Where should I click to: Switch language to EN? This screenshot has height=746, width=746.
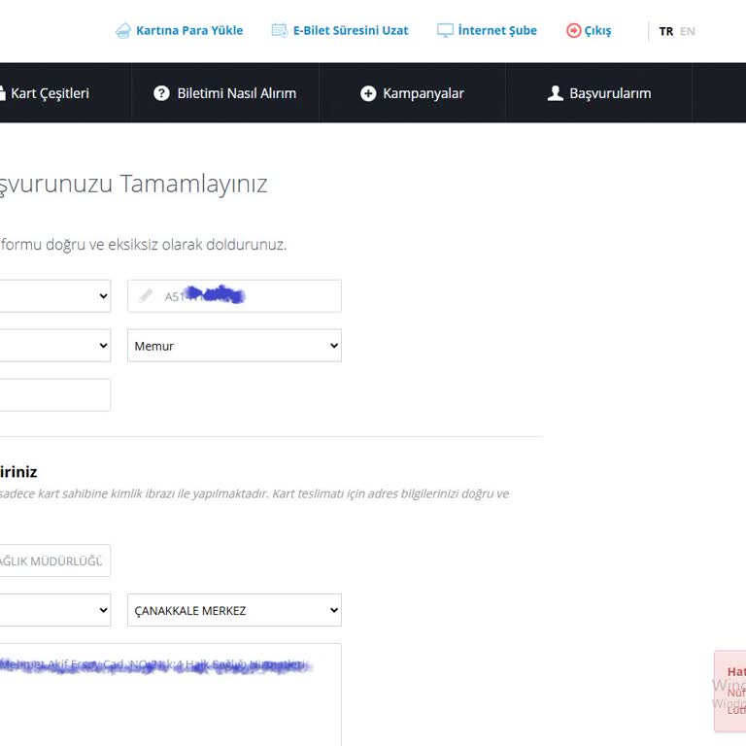click(x=688, y=31)
